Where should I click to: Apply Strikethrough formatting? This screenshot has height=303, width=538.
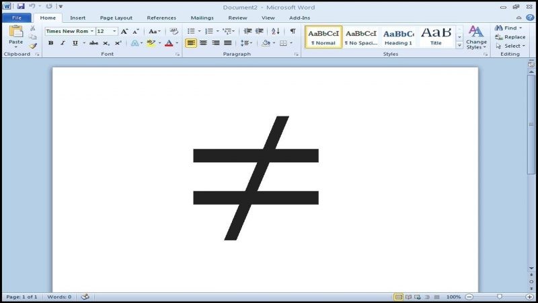93,43
